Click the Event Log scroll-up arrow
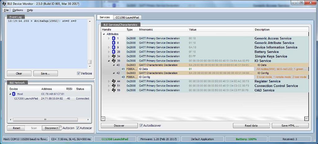Screen dimensions: 318x144 (x=90, y=21)
